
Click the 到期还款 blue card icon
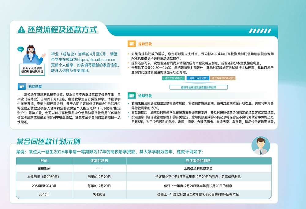pyautogui.click(x=22, y=87)
